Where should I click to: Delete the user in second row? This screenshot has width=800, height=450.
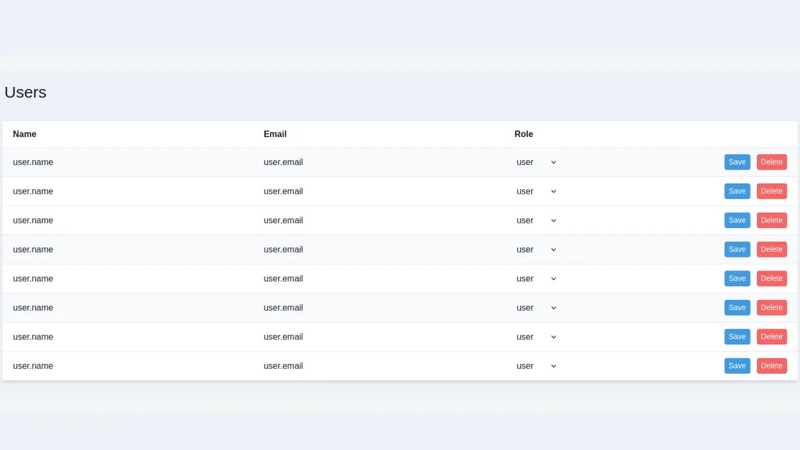(x=771, y=191)
